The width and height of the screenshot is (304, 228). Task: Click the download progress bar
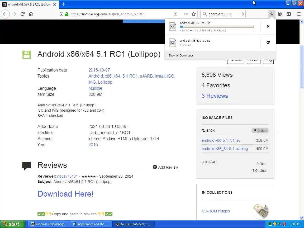pyautogui.click(x=217, y=27)
